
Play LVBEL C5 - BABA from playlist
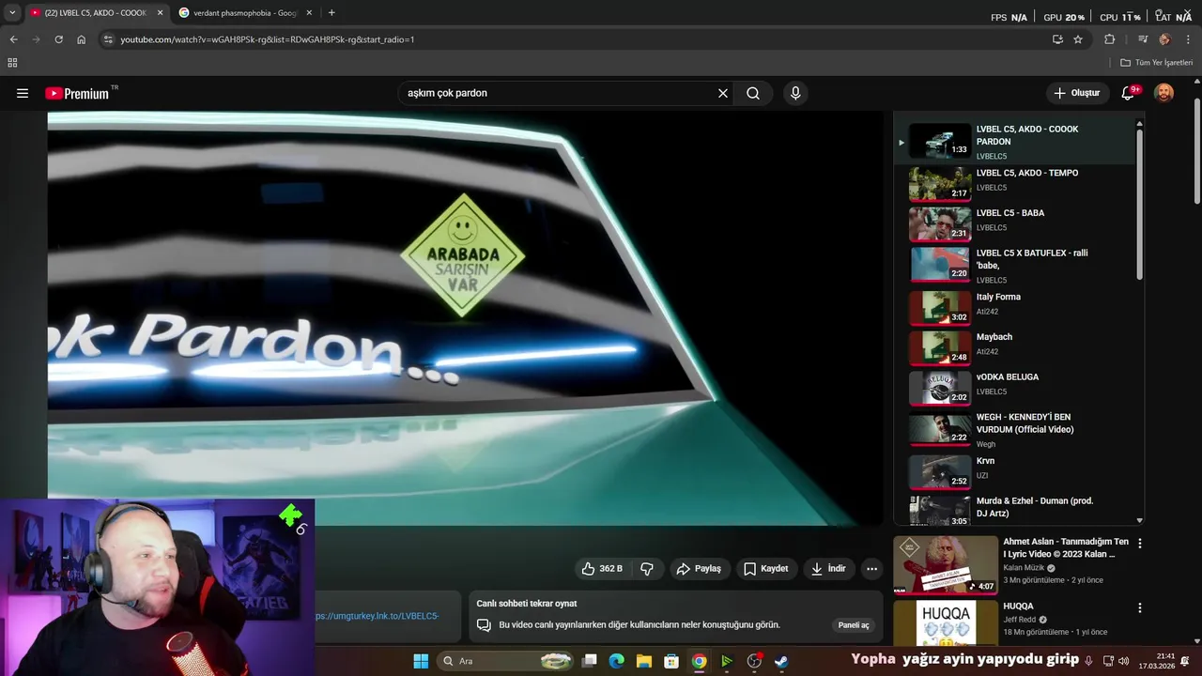point(1015,223)
